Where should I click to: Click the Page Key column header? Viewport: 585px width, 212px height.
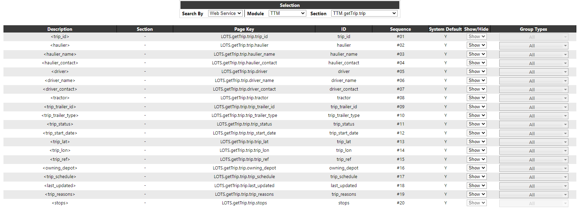pos(244,29)
